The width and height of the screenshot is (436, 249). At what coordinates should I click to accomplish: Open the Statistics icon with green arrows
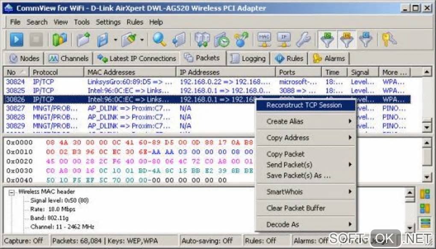click(x=202, y=39)
